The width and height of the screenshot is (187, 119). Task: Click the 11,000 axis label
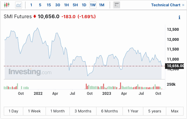pos(173,59)
